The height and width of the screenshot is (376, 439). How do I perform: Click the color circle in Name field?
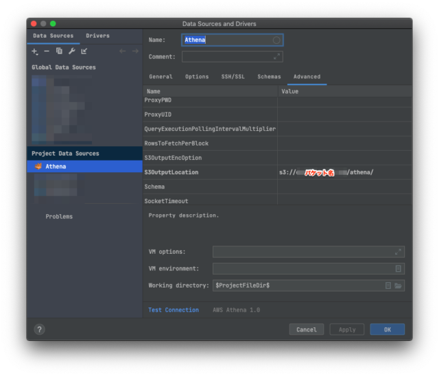(x=276, y=40)
